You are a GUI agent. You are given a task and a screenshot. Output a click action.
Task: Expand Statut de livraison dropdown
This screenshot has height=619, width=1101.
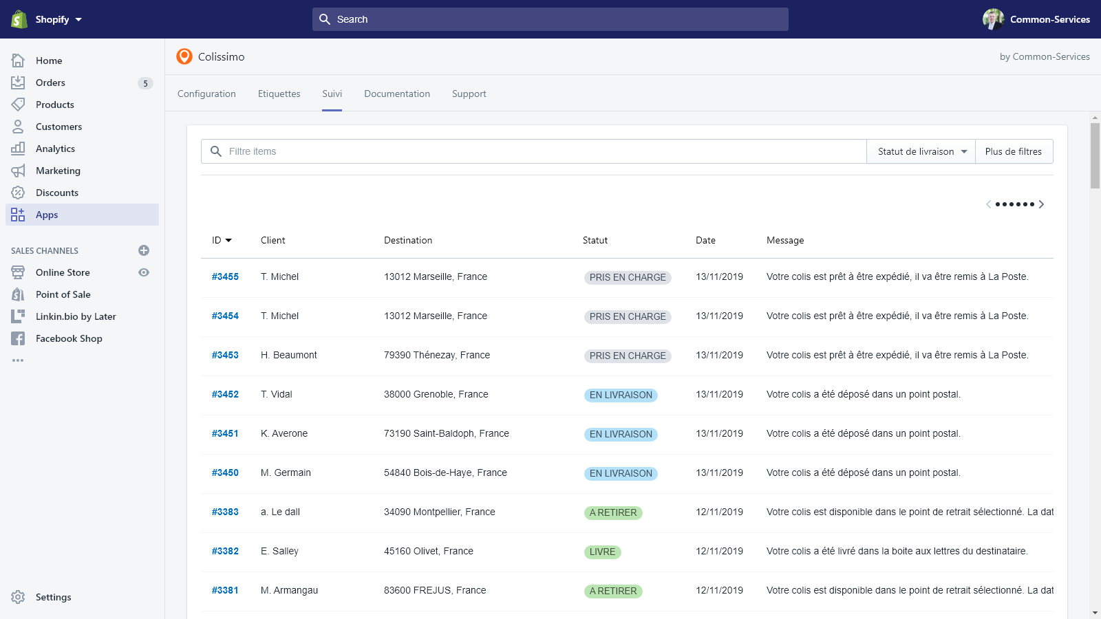pyautogui.click(x=921, y=151)
